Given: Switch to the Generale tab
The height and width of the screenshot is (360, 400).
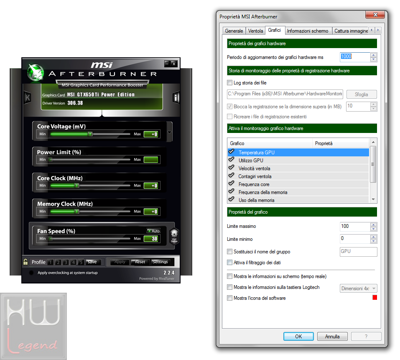Looking at the screenshot, I should tap(234, 31).
